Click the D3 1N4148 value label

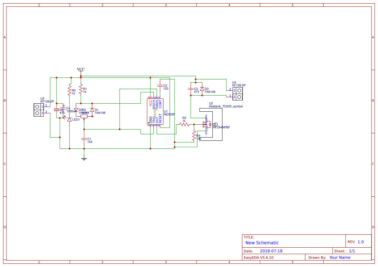(x=210, y=92)
